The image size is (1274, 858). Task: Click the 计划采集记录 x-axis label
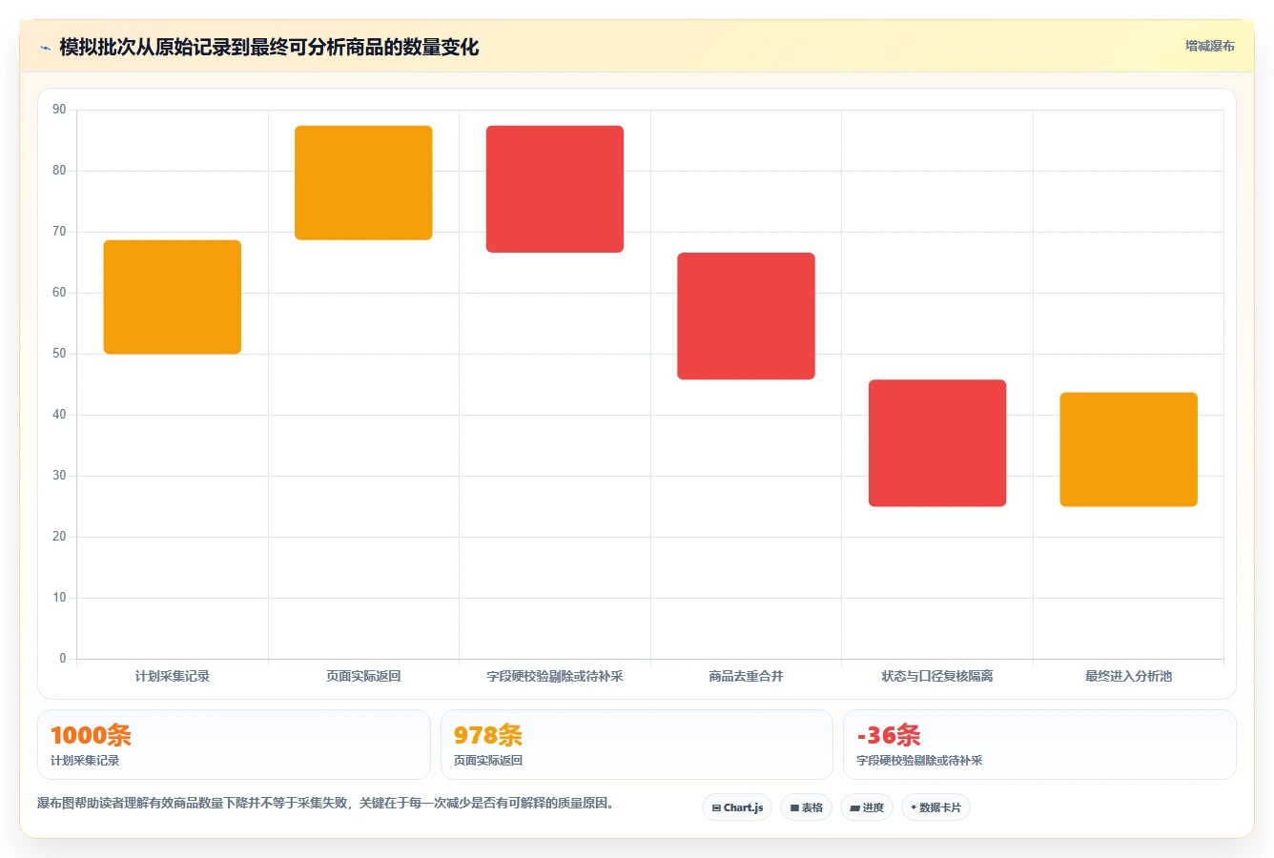point(173,676)
